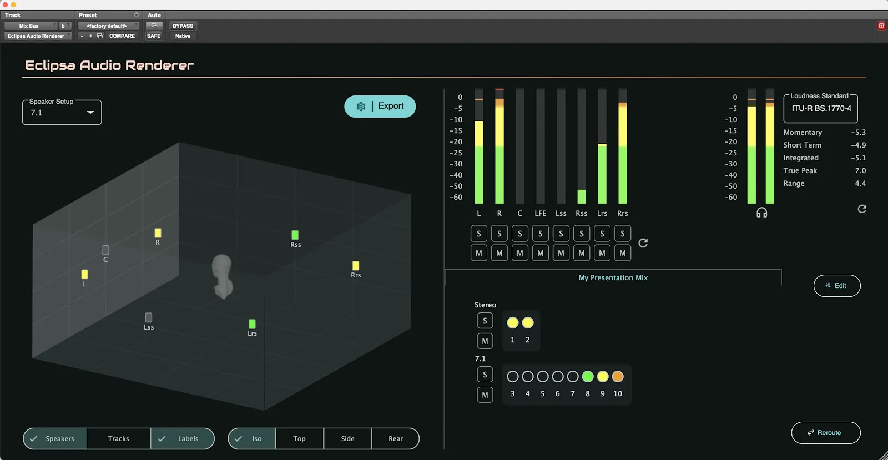Image resolution: width=888 pixels, height=460 pixels.
Task: Select the Lrs speaker in room view
Action: (252, 324)
